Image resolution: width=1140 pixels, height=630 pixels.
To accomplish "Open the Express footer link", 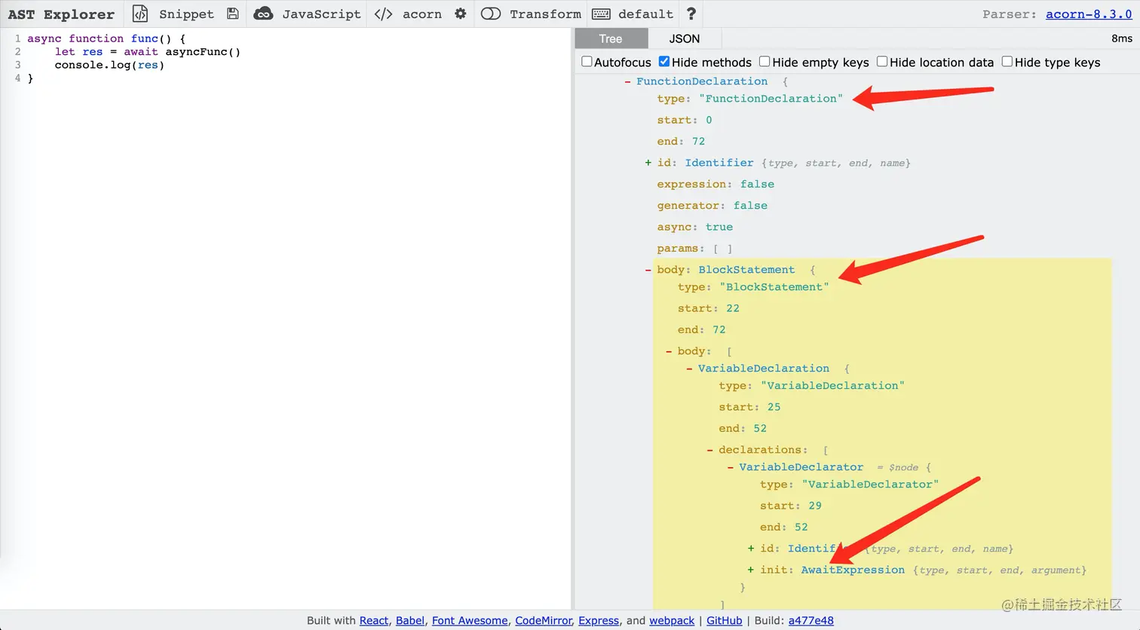I will (x=599, y=620).
